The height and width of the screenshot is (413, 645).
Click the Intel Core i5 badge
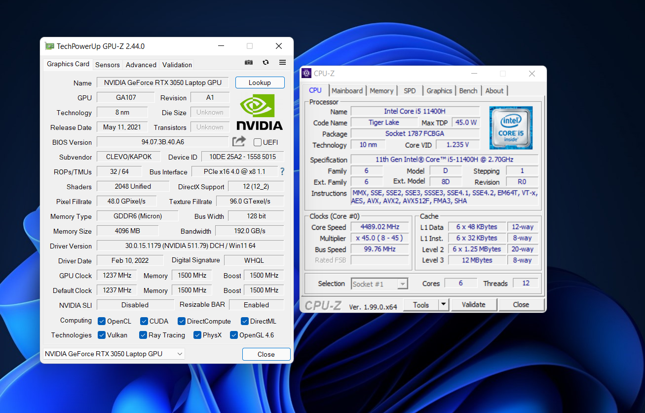tap(511, 127)
